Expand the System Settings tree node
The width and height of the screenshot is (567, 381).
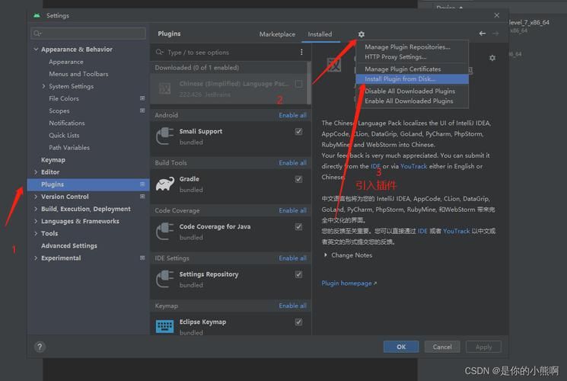[43, 86]
